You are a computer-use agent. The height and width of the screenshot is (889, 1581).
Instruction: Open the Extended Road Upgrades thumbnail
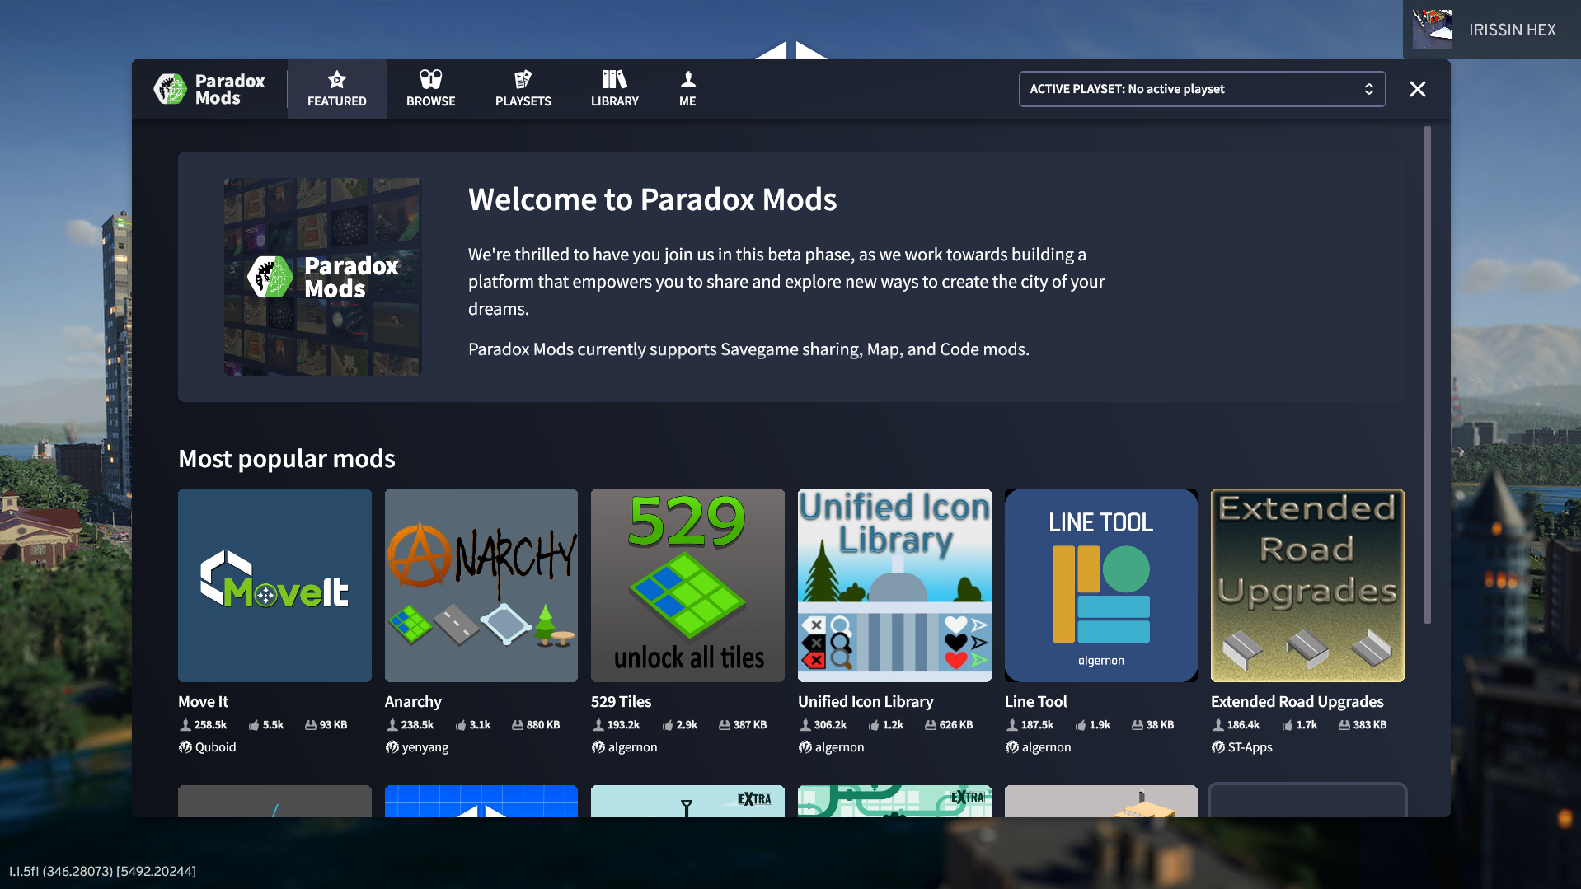pyautogui.click(x=1307, y=585)
